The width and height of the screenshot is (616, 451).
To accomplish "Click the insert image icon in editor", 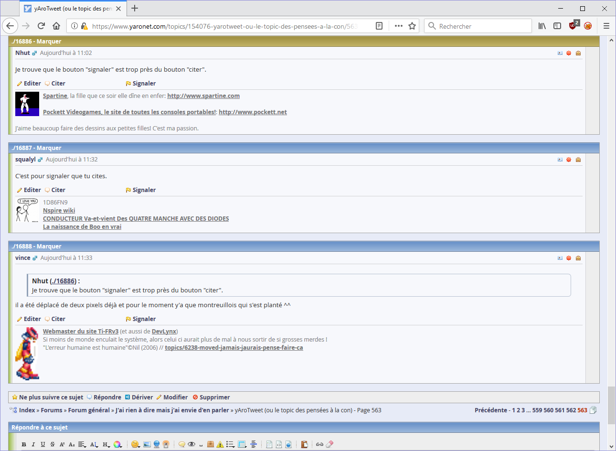I will pyautogui.click(x=147, y=444).
